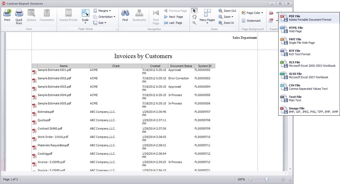Adjust the zoom slider

[267, 180]
